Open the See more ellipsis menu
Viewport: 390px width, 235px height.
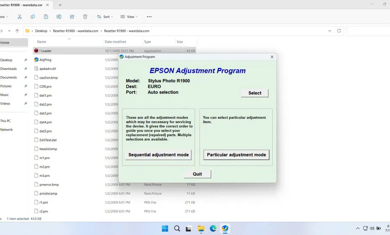tap(149, 17)
